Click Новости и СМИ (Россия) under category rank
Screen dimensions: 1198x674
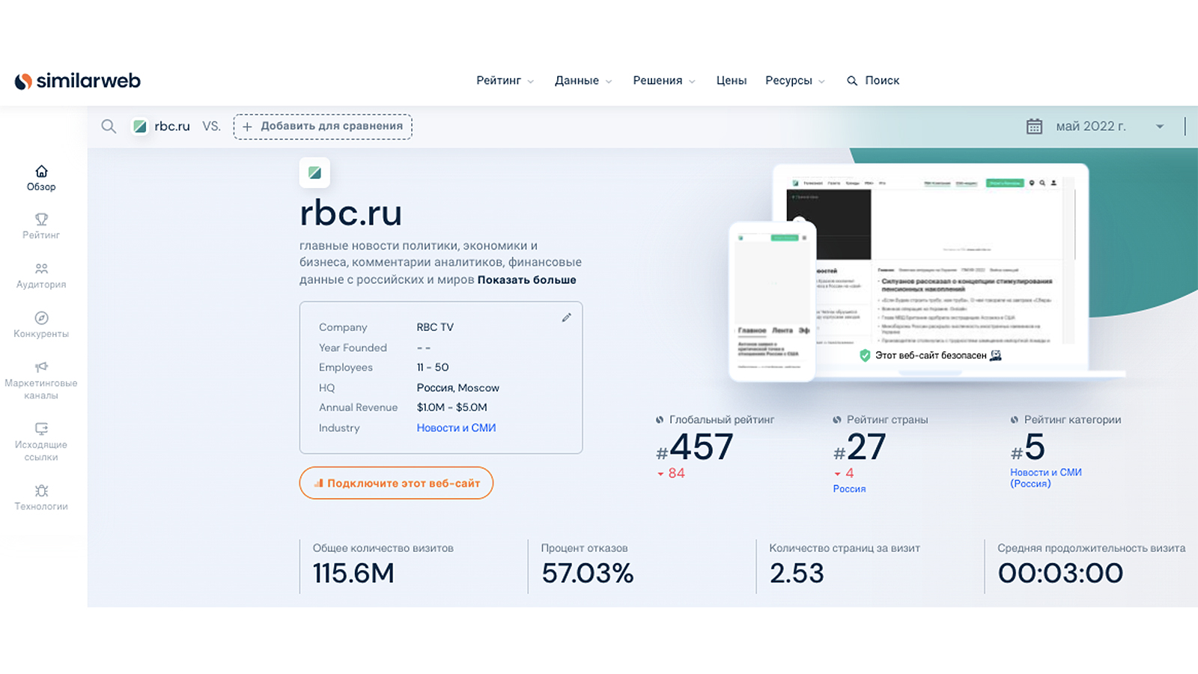(1046, 478)
